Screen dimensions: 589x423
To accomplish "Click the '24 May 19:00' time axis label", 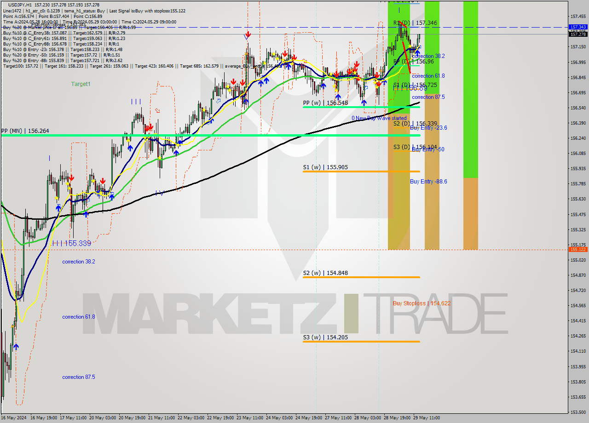I will (x=309, y=418).
